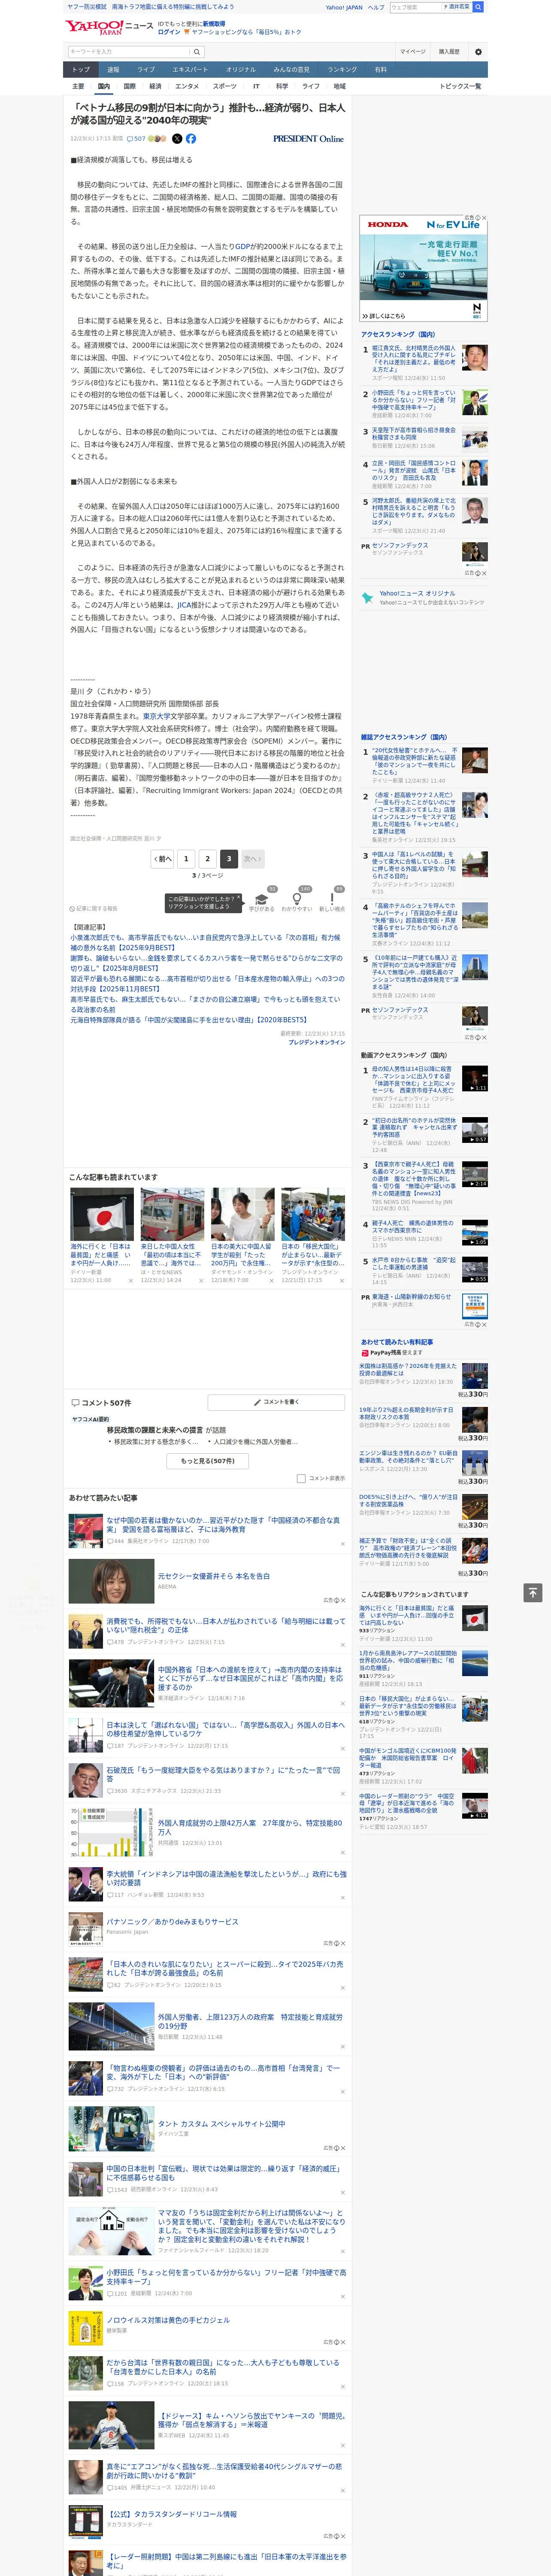Click the Honda N EV advertisement banner
This screenshot has width=551, height=2576.
(x=424, y=268)
